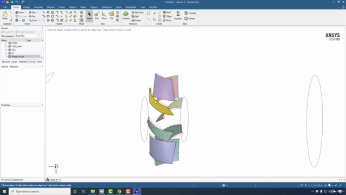This screenshot has height=195, width=346.
Task: Click the Create Parameter button
Action: pyautogui.click(x=25, y=32)
